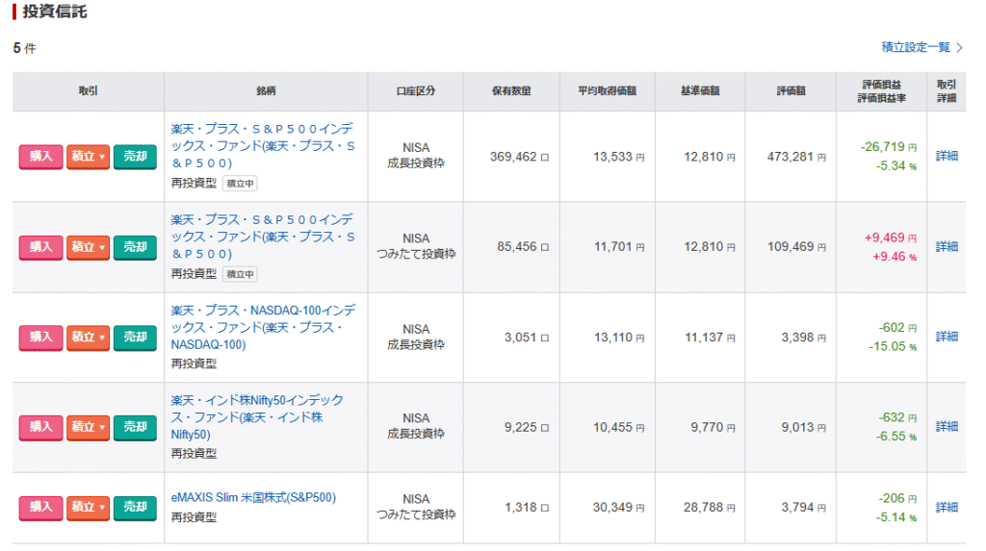Select the +9.46 % rate value
Image resolution: width=986 pixels, height=551 pixels.
pyautogui.click(x=895, y=257)
